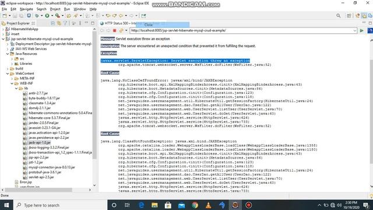Click the green Go to URL arrow
The height and width of the screenshot is (210, 373).
pyautogui.click(x=361, y=30)
